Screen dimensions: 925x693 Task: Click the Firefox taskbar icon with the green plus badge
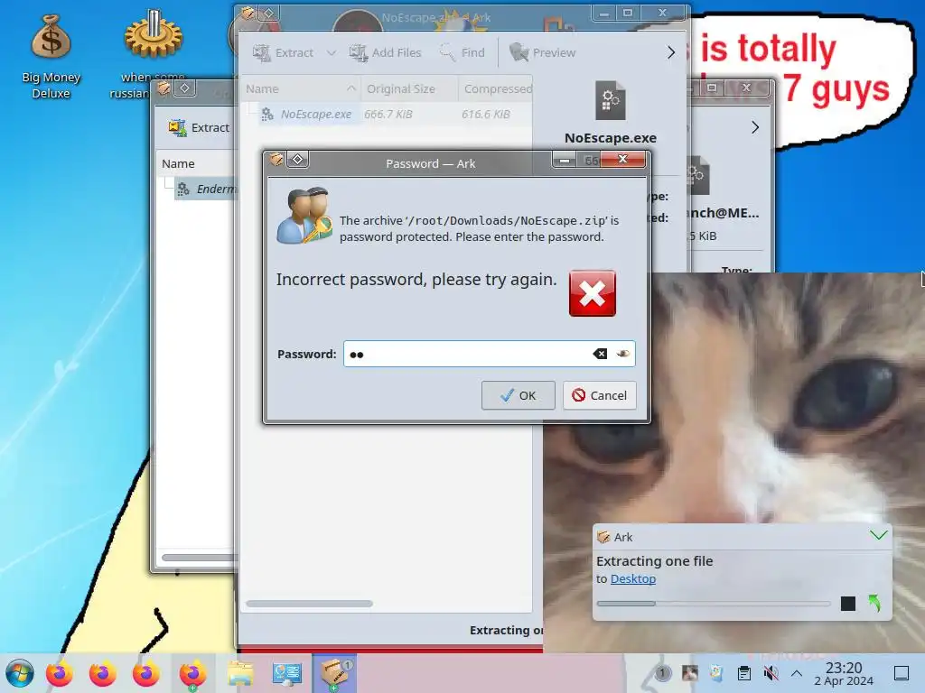click(x=192, y=673)
